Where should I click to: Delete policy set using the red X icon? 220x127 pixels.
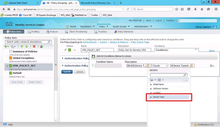34,46
